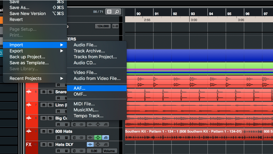Enable Write automation W on Big Co track
Screen dimensions: 273x154
click(66, 124)
